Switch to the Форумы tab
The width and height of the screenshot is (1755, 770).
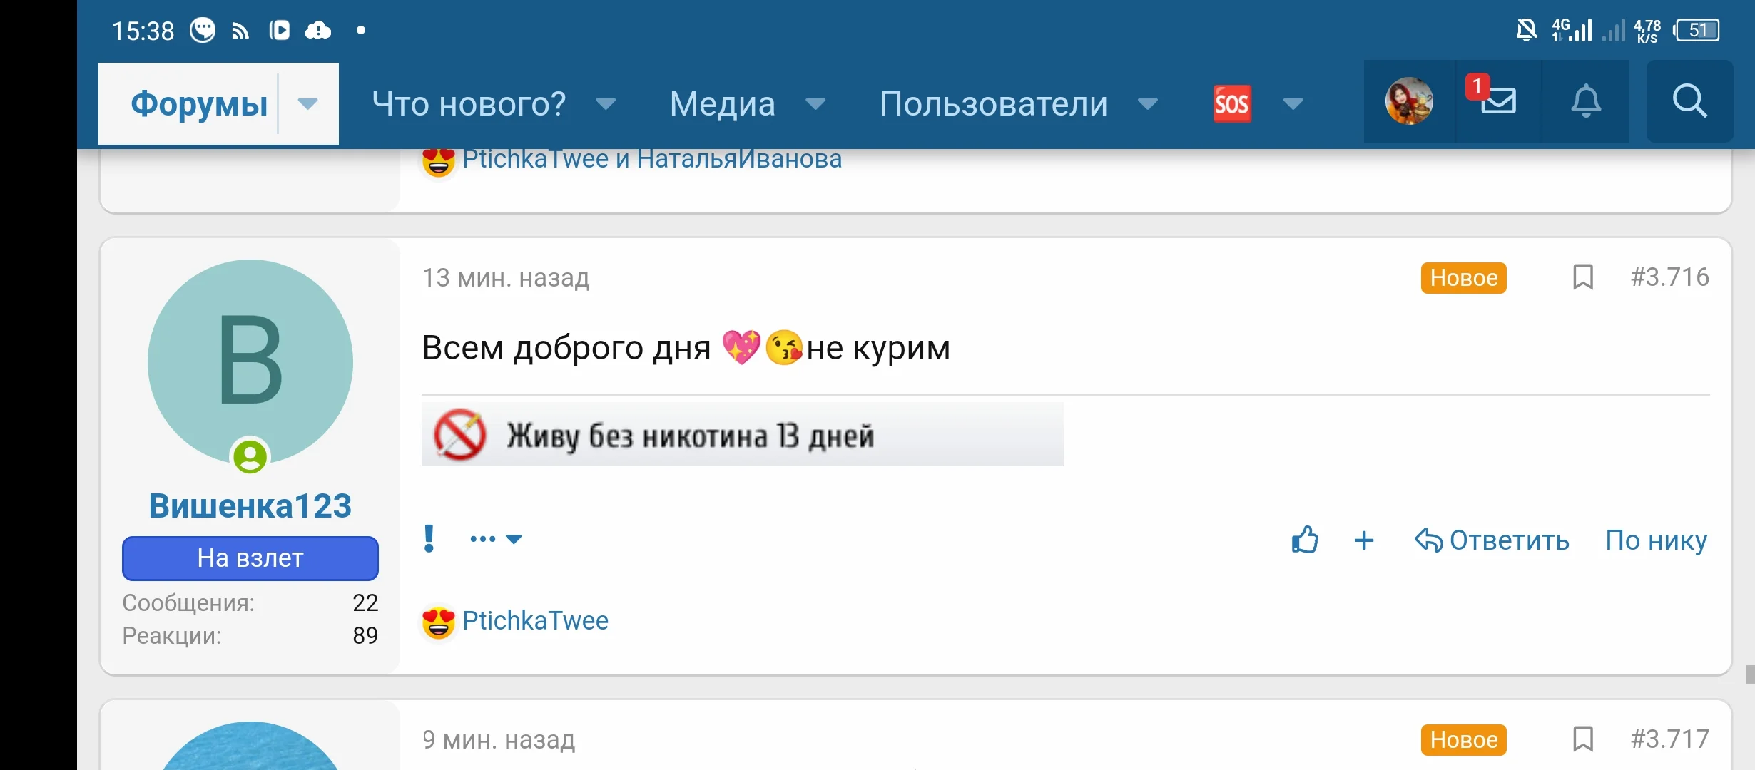coord(199,104)
